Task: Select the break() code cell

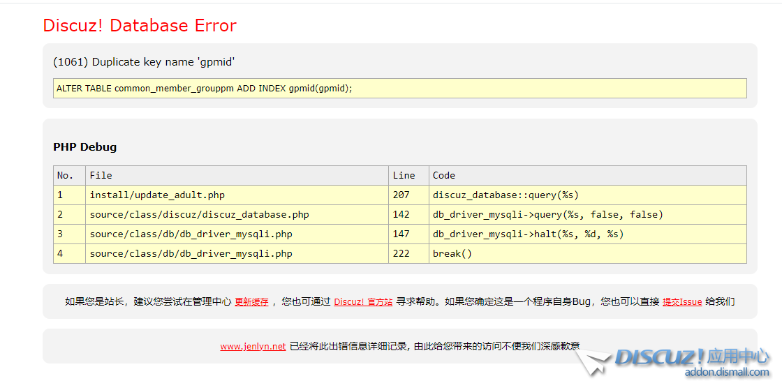Action: coord(588,253)
